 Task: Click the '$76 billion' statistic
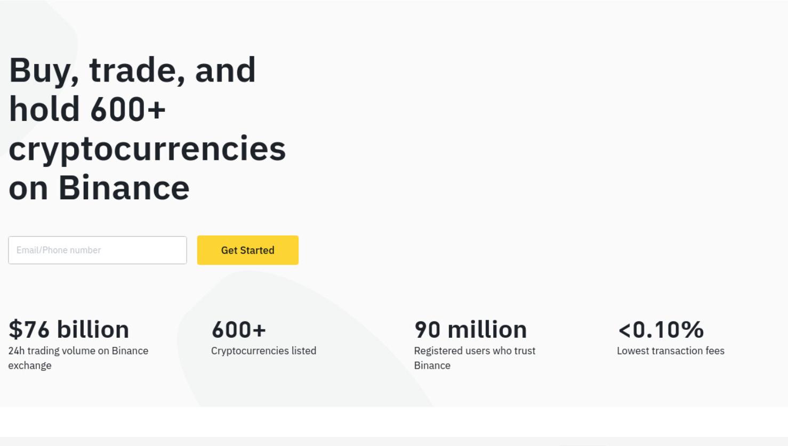69,329
